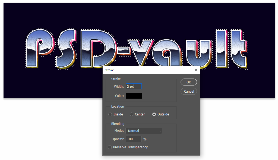
Task: Cancel the Stroke dialog
Action: click(189, 91)
